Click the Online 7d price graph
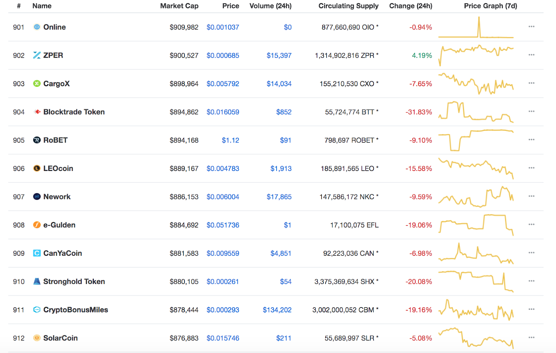556x353 pixels. (x=476, y=27)
